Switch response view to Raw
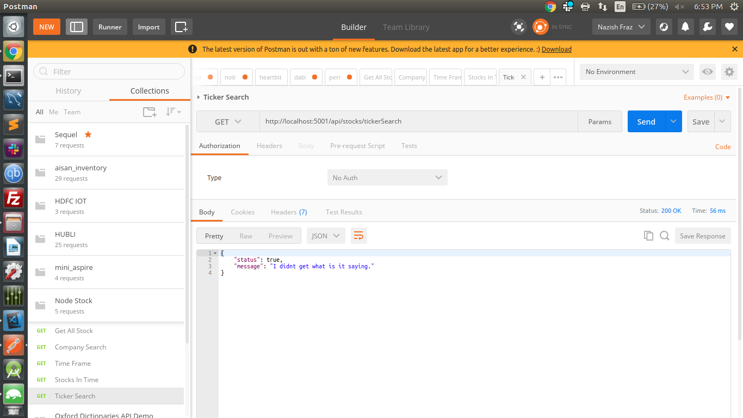Viewport: 743px width, 418px height. click(246, 236)
